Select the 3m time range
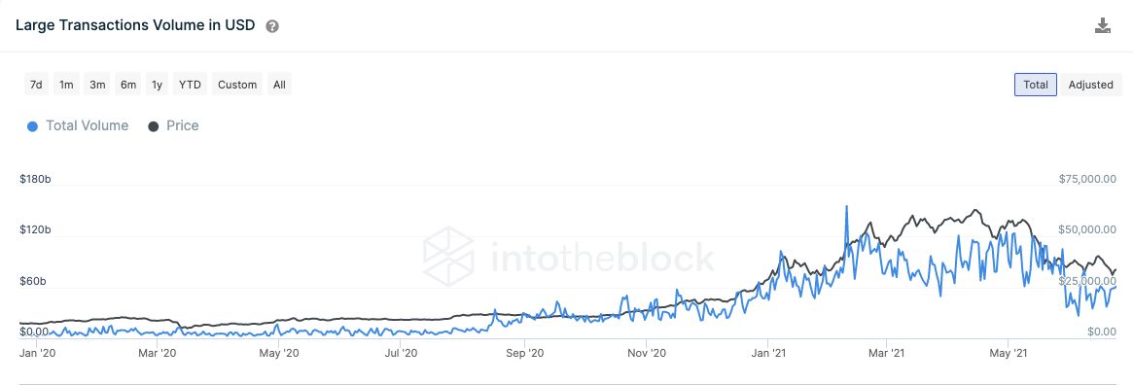 (97, 85)
